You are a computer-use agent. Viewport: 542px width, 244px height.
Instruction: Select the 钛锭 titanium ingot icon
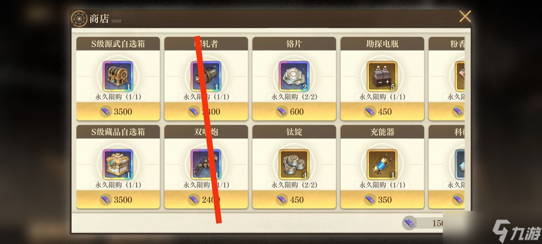point(294,165)
